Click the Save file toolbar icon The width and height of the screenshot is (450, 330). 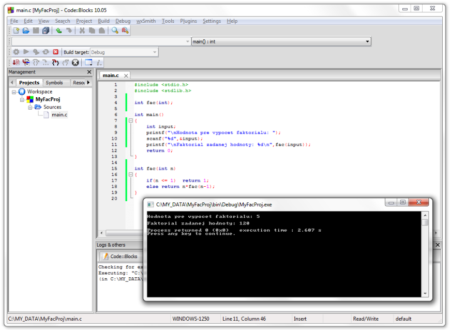[36, 31]
